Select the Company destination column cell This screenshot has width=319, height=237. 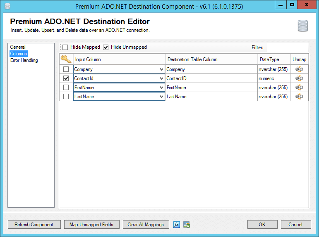click(211, 69)
